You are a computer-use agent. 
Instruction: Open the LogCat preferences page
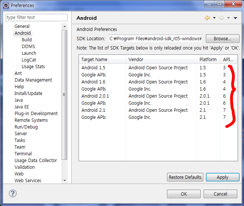pyautogui.click(x=29, y=60)
